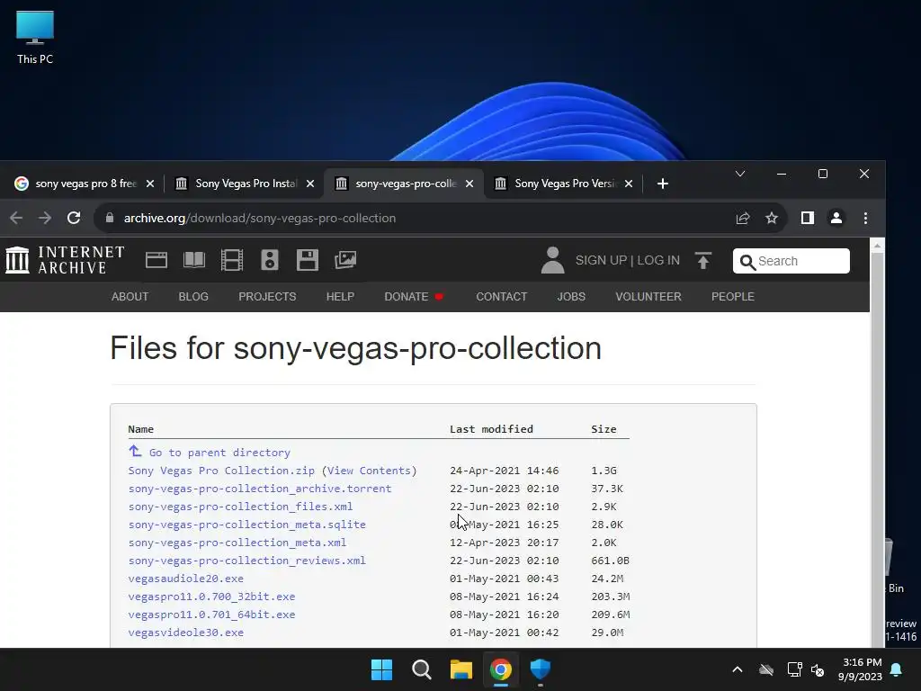This screenshot has width=921, height=691.
Task: Open the Images icon in Archive header
Action: 345,260
